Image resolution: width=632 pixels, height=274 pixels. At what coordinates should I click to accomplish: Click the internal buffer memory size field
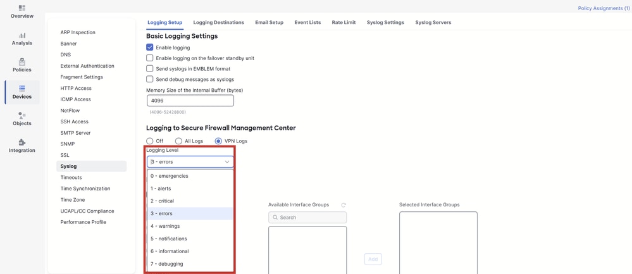click(x=190, y=101)
